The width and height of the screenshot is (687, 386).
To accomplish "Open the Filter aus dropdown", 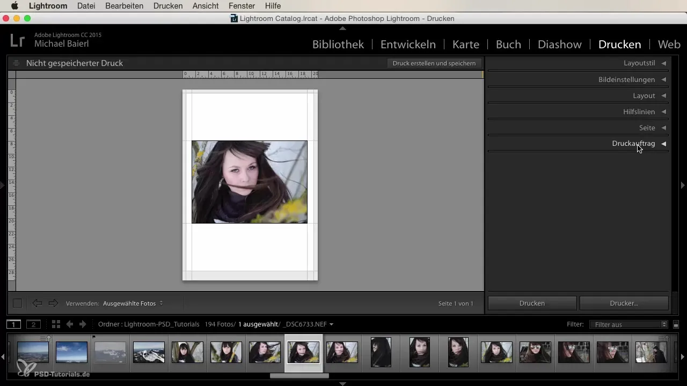I will pos(628,324).
